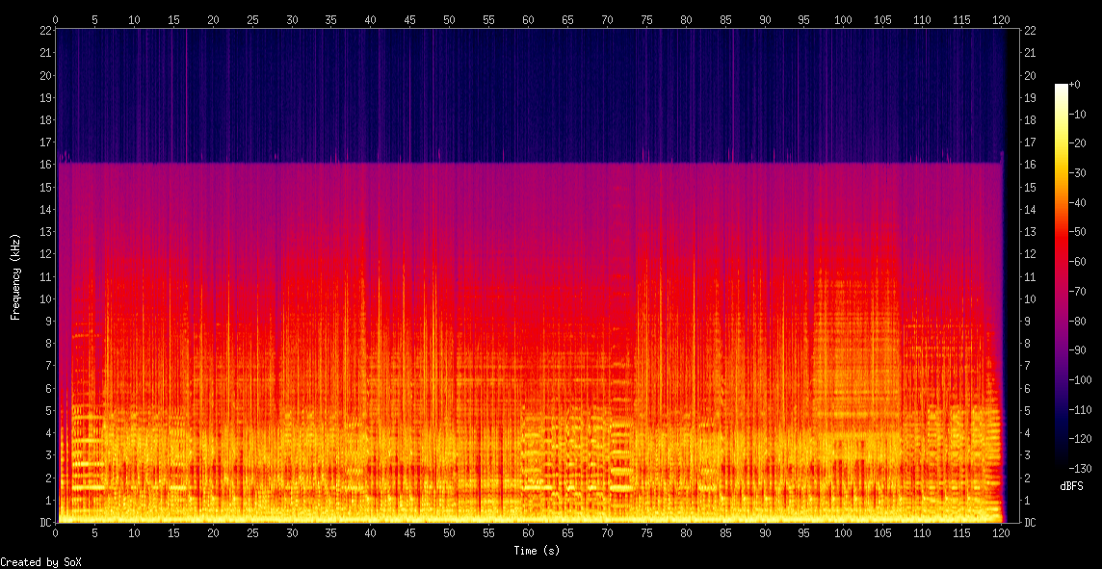
Task: Click the "-110" color scale label
Action: click(1080, 409)
